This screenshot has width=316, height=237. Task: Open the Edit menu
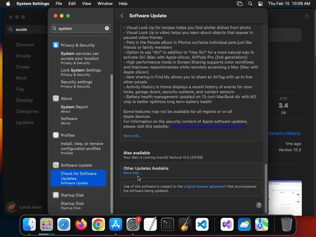point(72,4)
